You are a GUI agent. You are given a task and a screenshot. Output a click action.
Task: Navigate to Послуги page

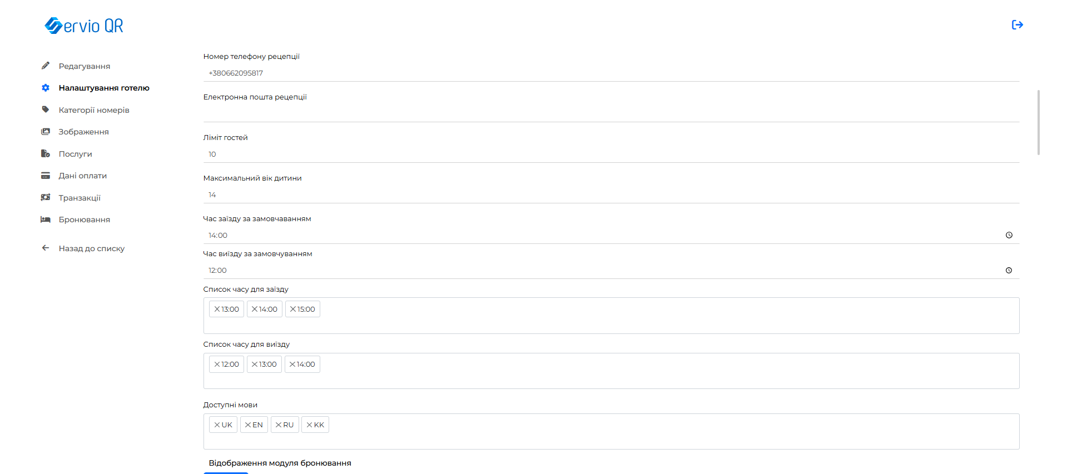pos(76,154)
